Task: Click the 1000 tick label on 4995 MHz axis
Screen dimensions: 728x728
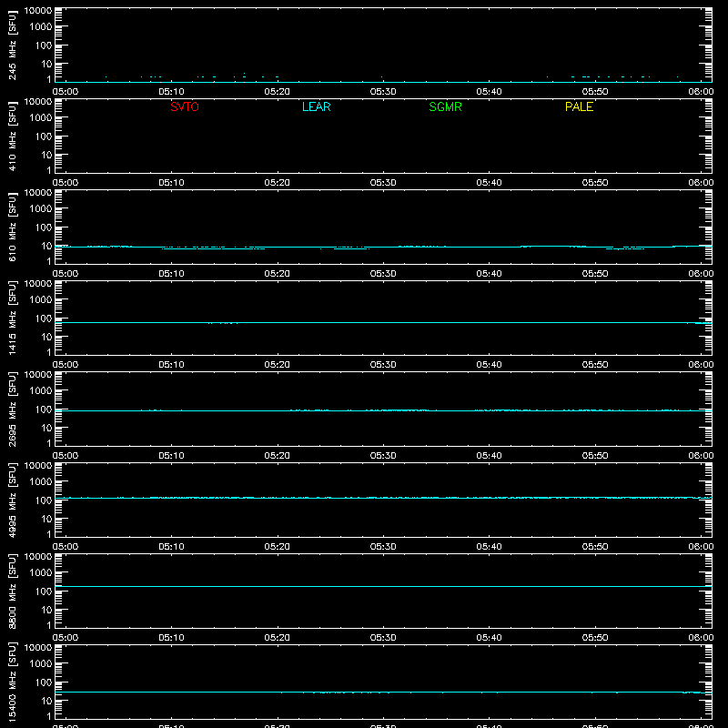Action: (41, 482)
